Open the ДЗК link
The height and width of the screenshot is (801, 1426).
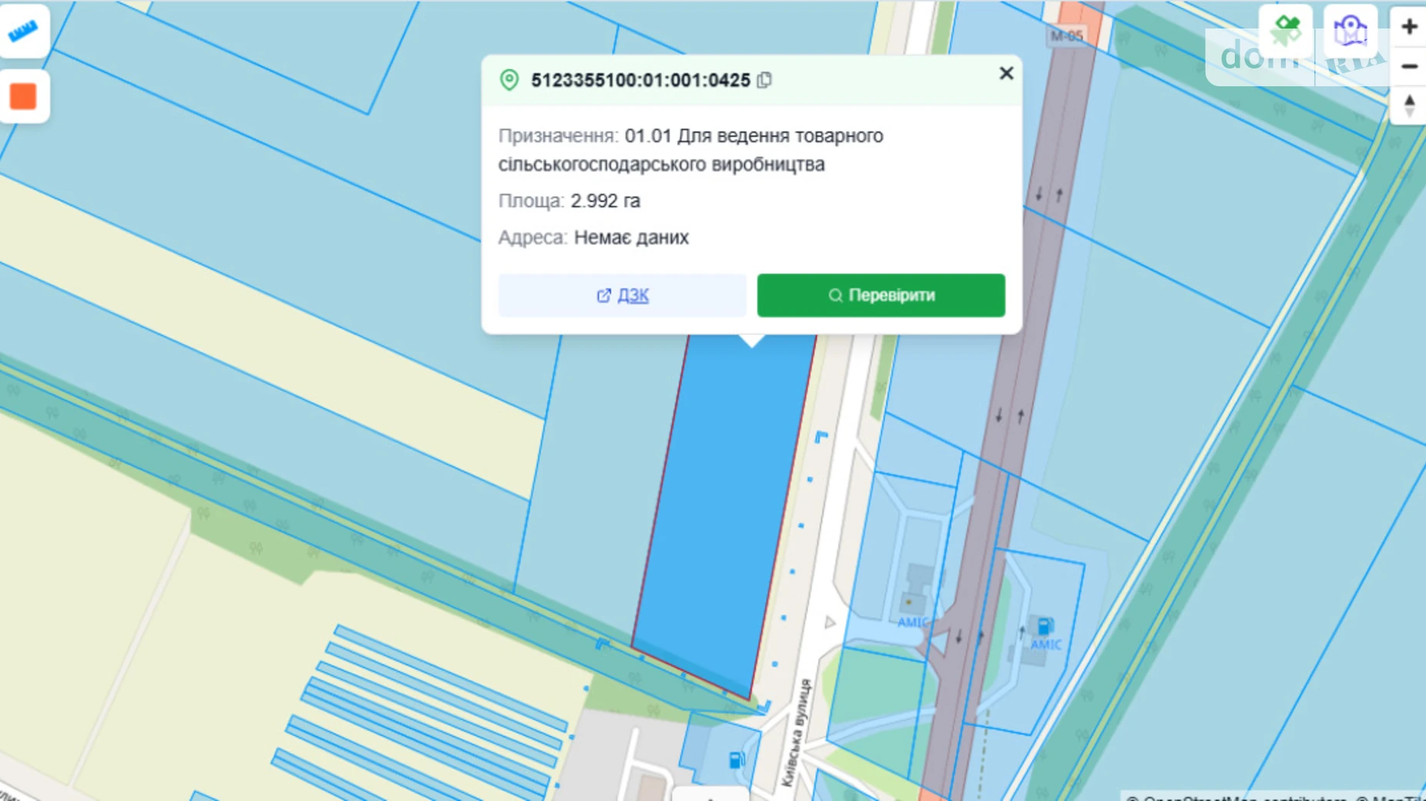tap(622, 295)
